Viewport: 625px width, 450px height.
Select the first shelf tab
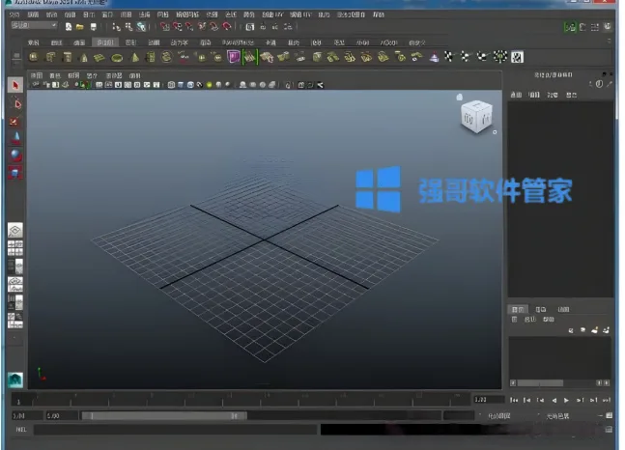(x=34, y=42)
